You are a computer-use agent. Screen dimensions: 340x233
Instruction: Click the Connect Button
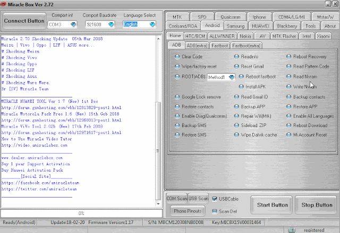pos(24,21)
